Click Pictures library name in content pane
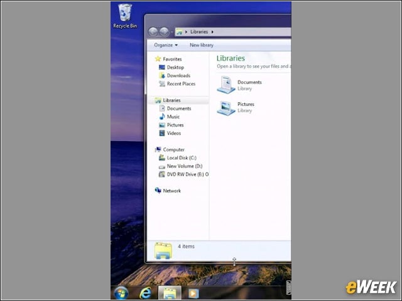Image resolution: width=402 pixels, height=301 pixels. tap(246, 104)
